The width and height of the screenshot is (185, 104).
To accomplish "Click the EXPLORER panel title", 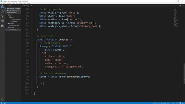I will point(9,6).
